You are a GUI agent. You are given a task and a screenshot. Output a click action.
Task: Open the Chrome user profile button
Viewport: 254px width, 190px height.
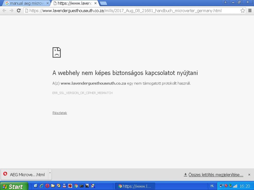[x=225, y=2]
